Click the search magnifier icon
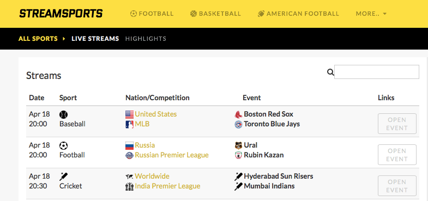The image size is (428, 201). pyautogui.click(x=330, y=72)
